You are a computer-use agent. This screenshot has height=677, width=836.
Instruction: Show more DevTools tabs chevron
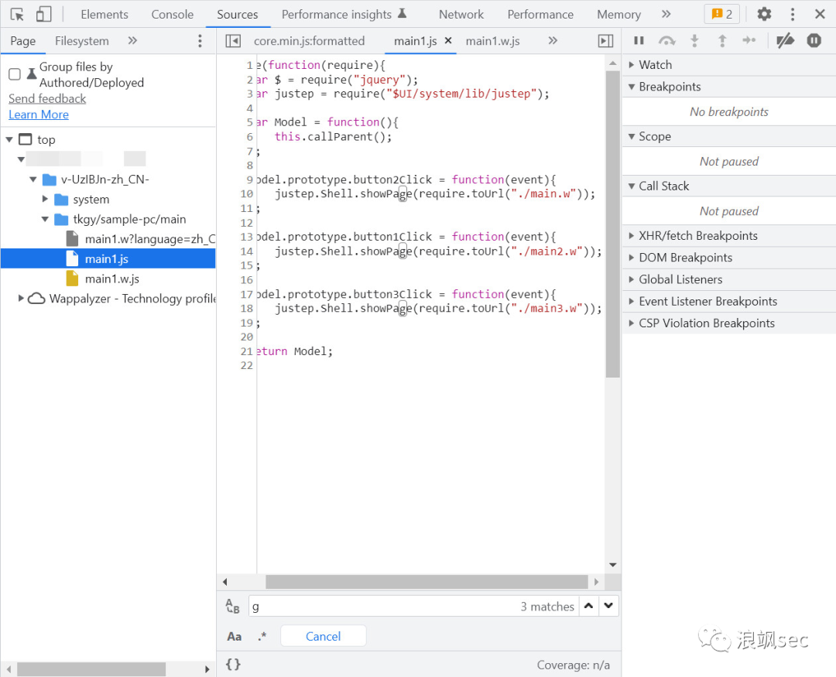[666, 15]
